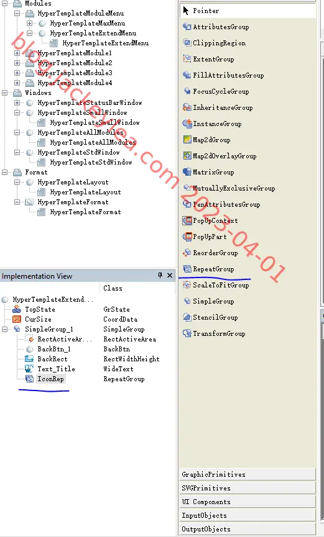Close the Implementation View panel

[x=170, y=276]
